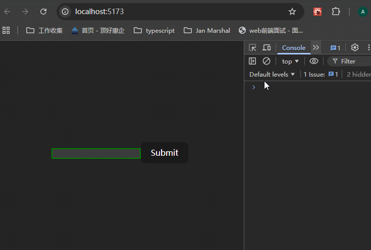Activate the inspect element picker

(252, 47)
